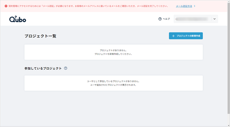This screenshot has height=127, width=230.
Task: Click プロジェクトの新規作成 button
Action: (x=186, y=36)
